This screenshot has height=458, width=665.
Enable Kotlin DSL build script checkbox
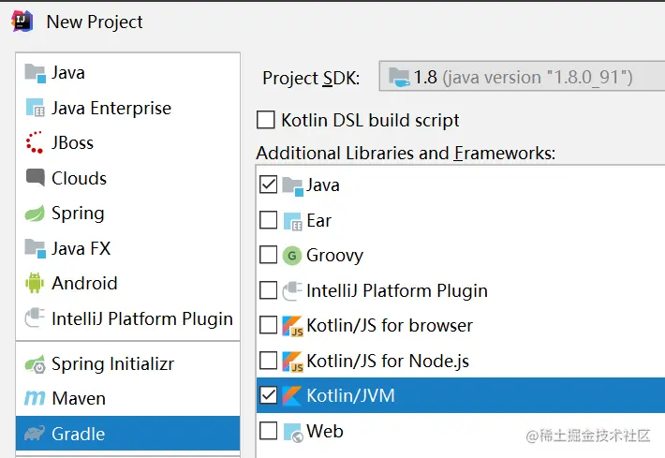coord(266,121)
